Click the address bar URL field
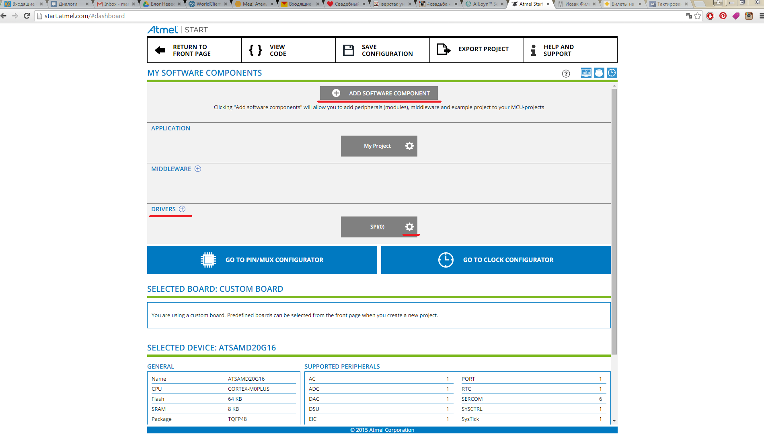 362,16
